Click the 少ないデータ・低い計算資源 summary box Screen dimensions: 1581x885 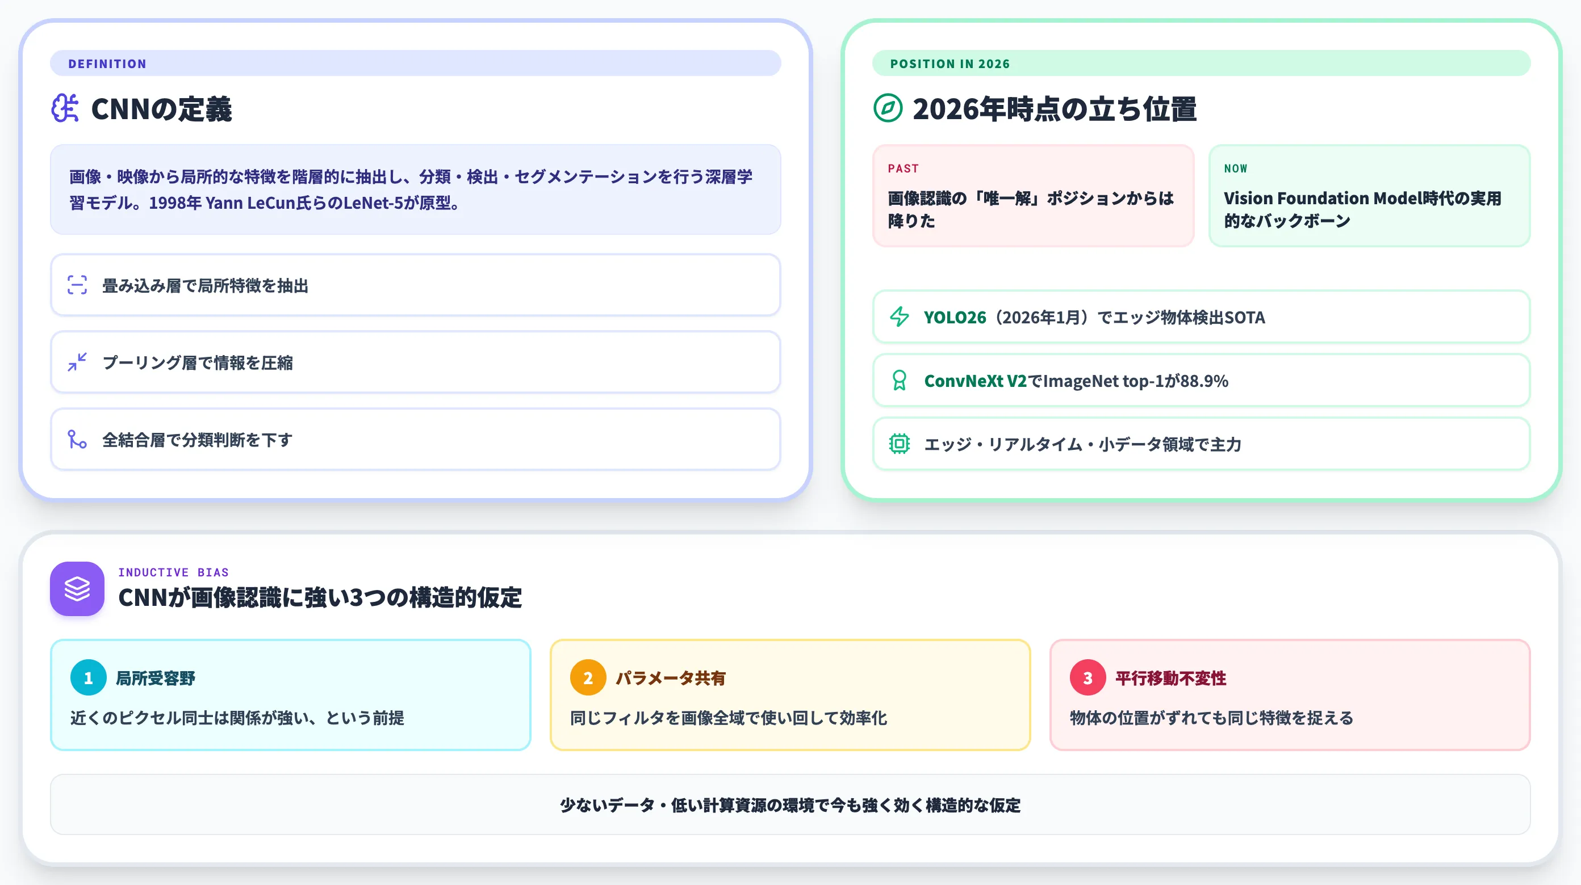pos(790,804)
